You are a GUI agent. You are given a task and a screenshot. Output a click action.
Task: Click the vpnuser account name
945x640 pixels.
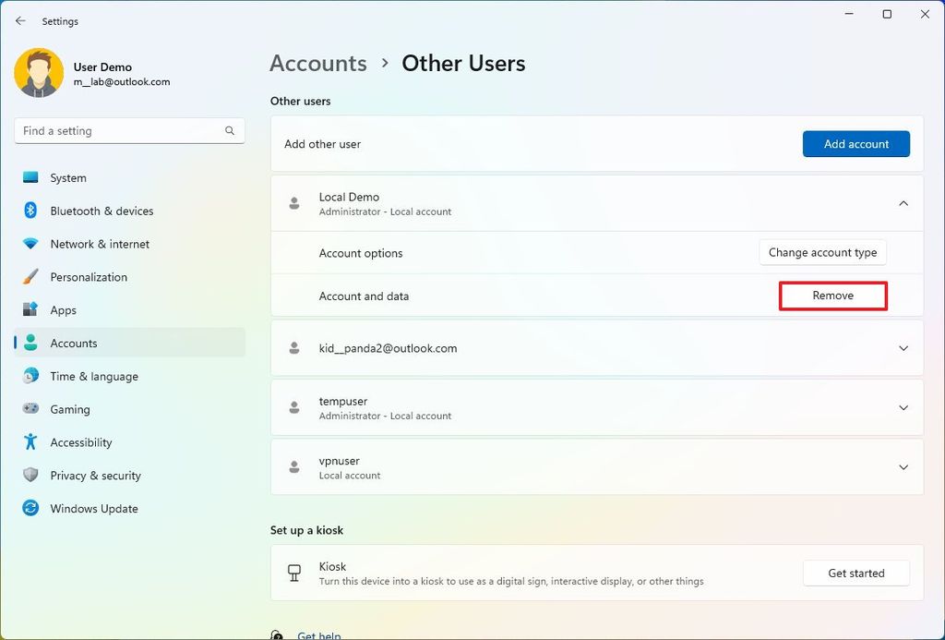(x=340, y=461)
